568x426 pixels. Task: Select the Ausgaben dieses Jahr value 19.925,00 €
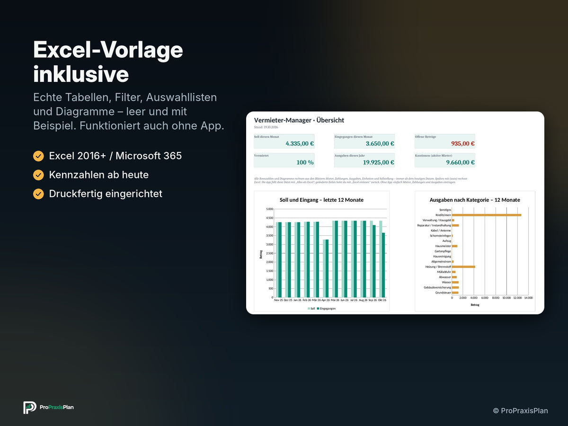379,162
